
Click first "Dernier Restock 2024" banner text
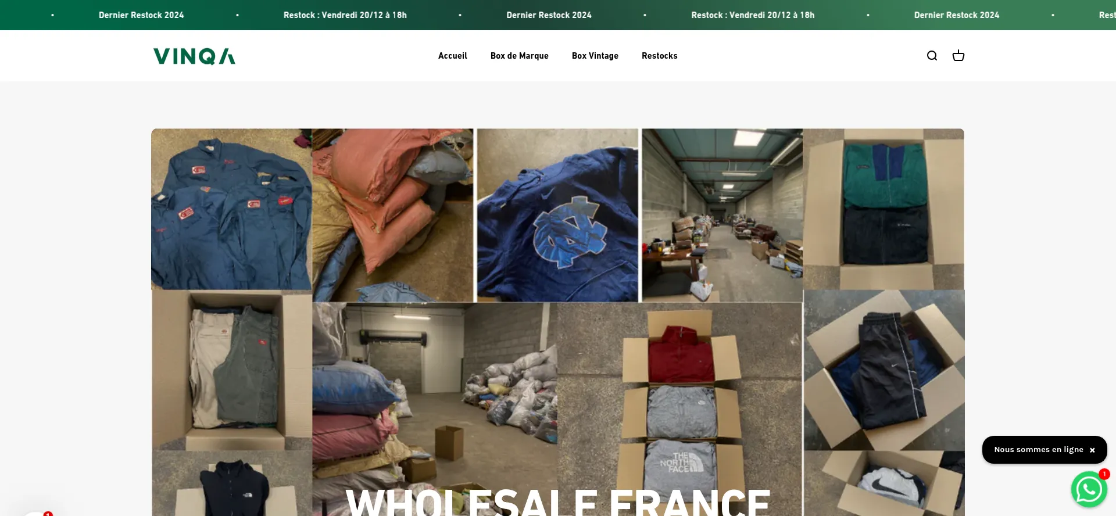(x=141, y=15)
